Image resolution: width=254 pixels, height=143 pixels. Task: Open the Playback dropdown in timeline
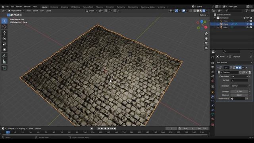[13, 129]
